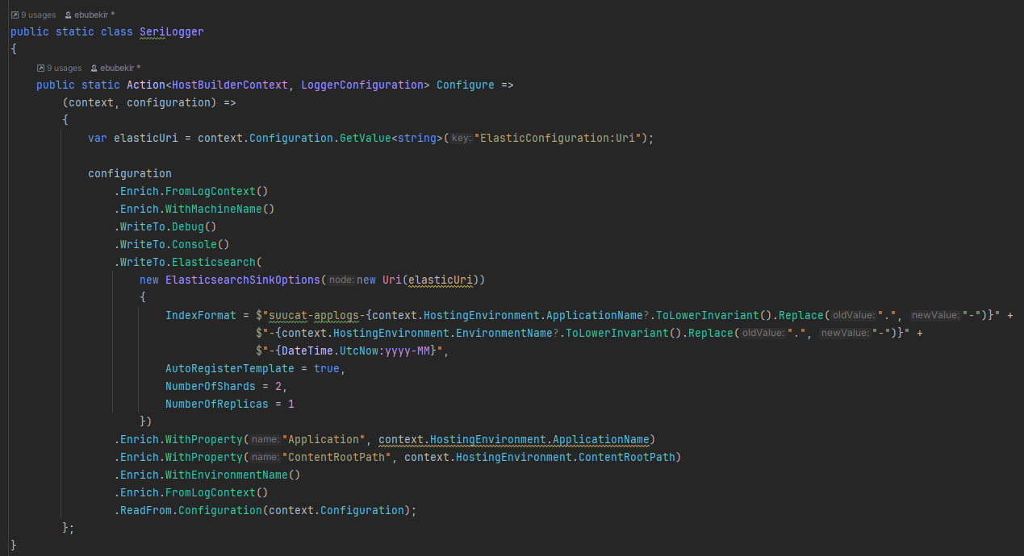Click the node: parameter hint in ElasticsearchSinkOptions
Image resolution: width=1024 pixels, height=556 pixels.
click(342, 280)
